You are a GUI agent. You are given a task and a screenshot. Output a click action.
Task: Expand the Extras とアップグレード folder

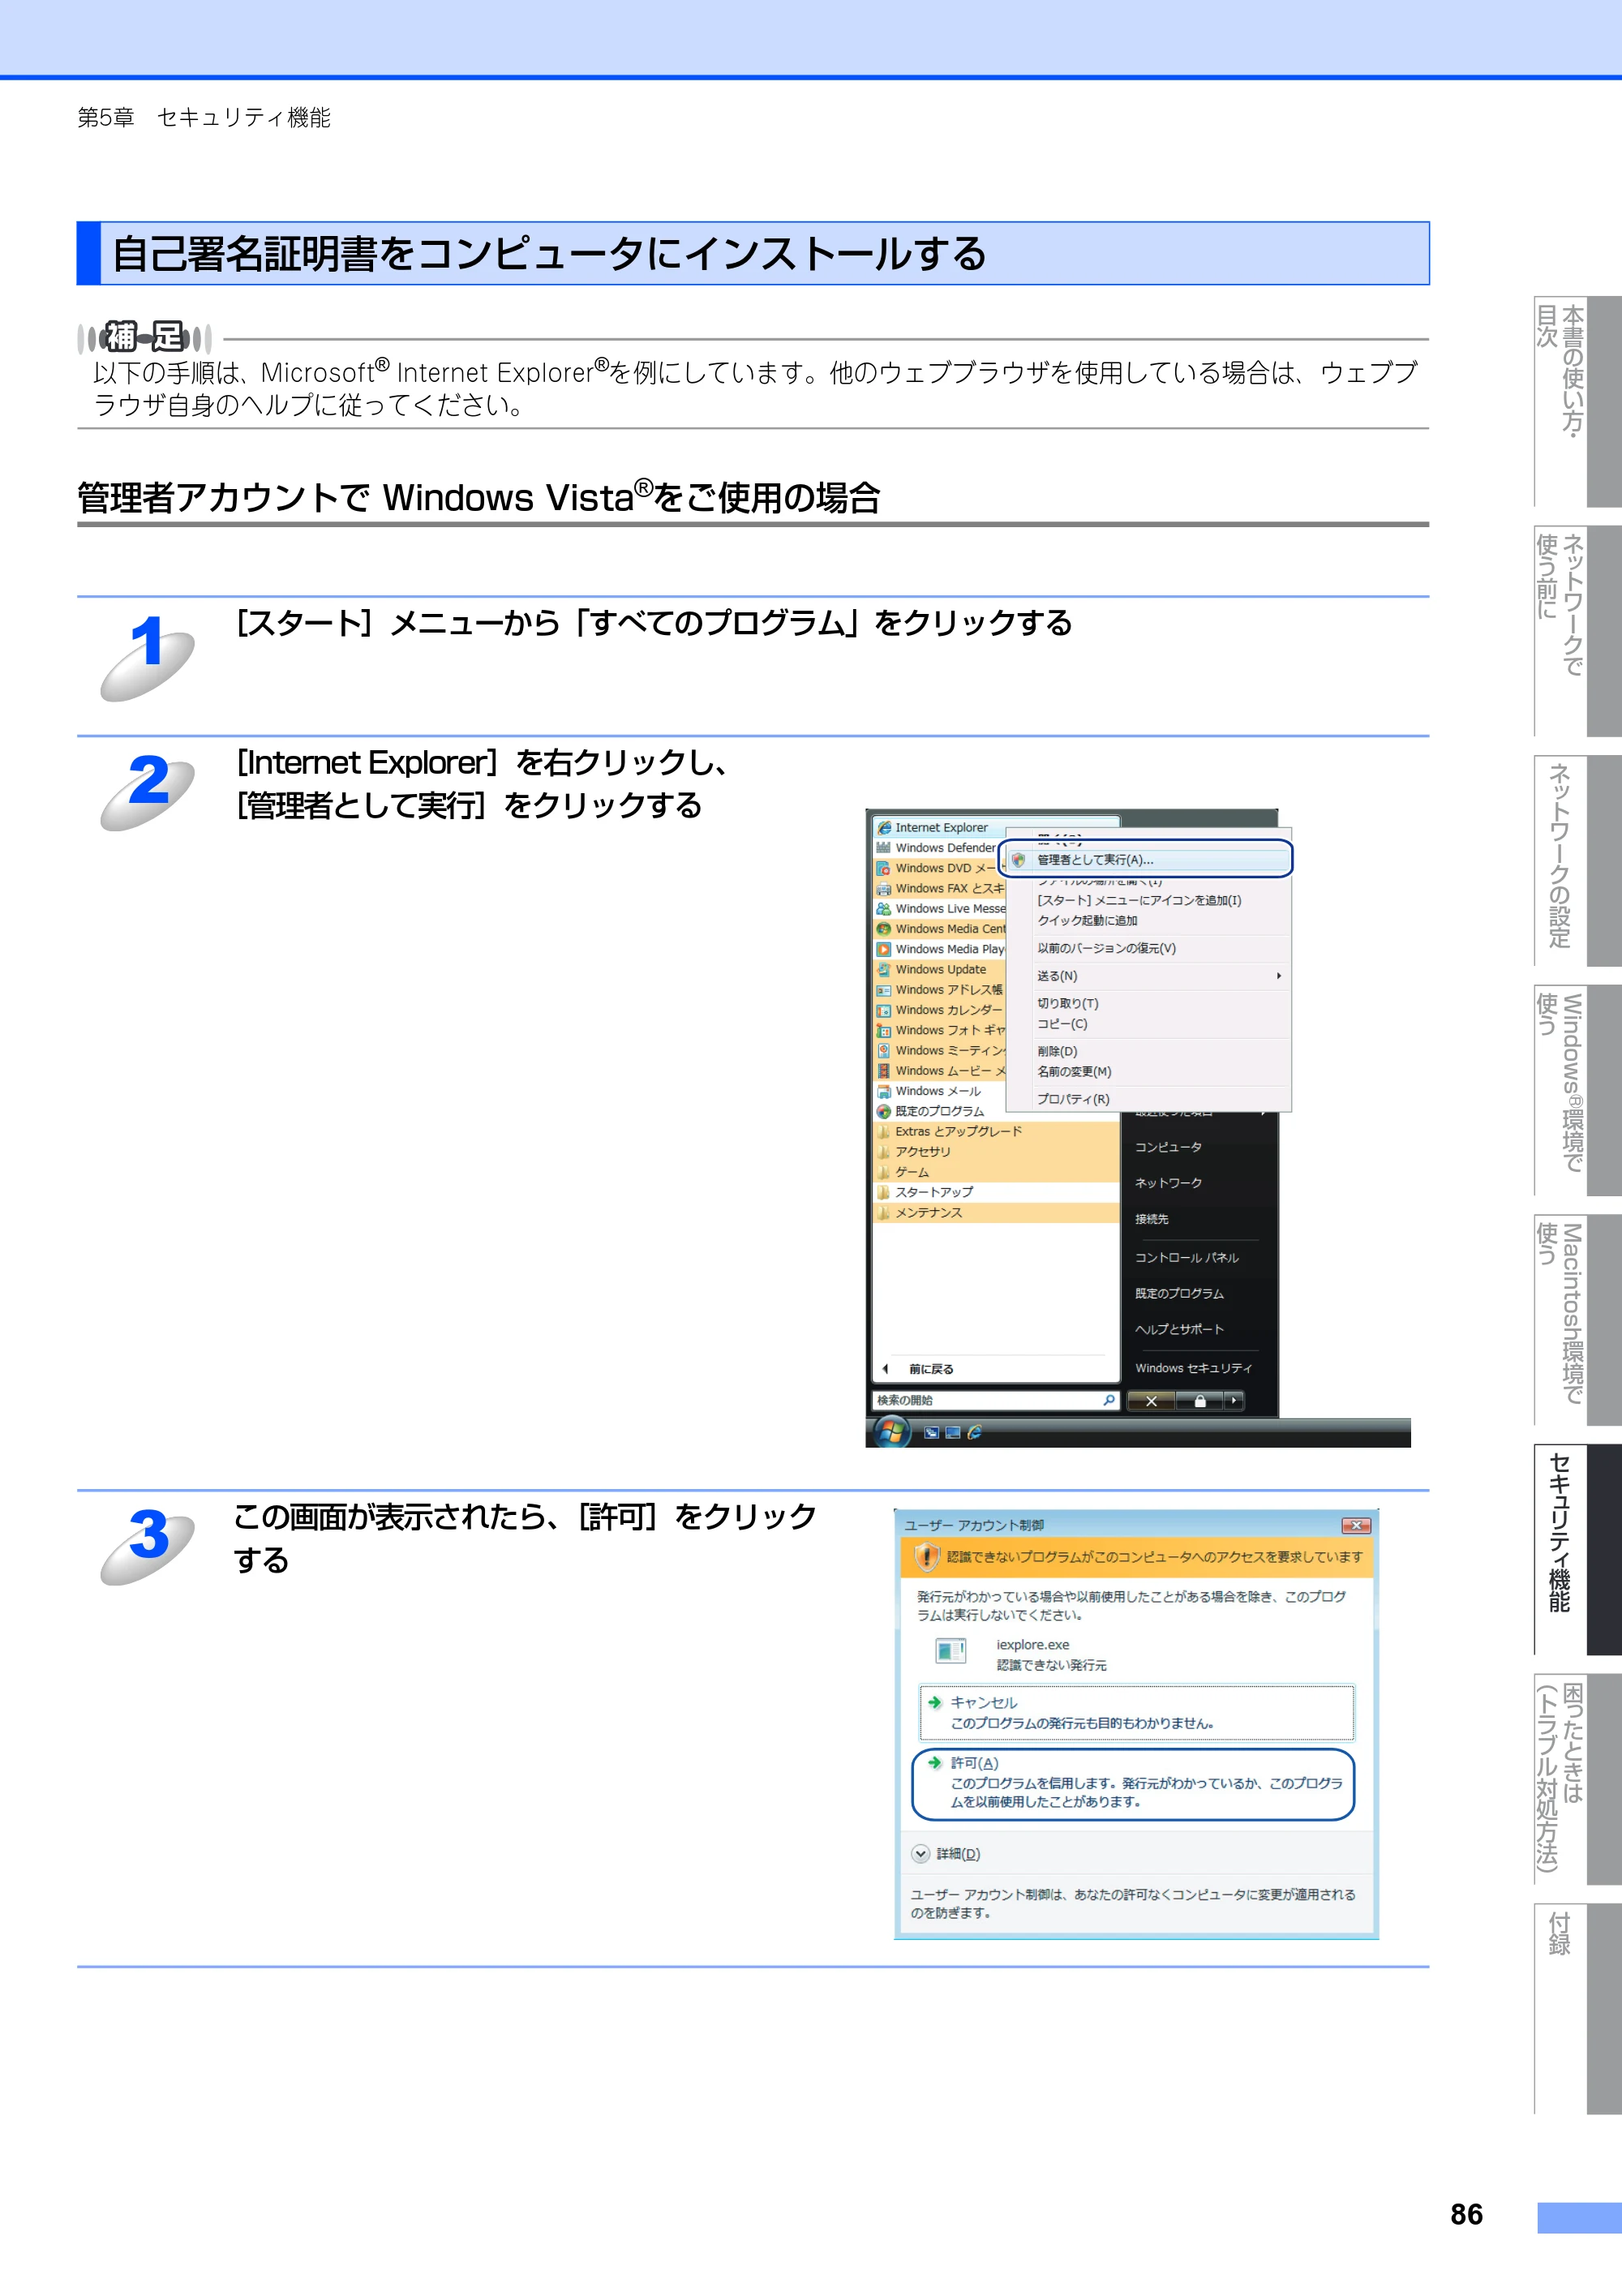[x=996, y=1132]
